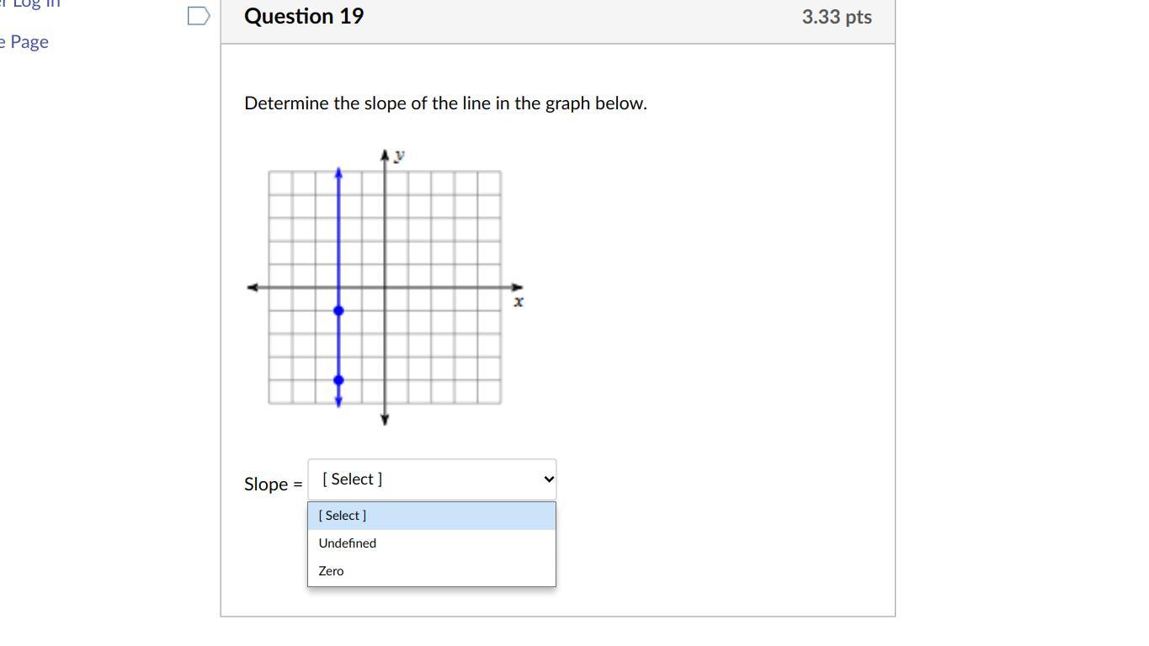The width and height of the screenshot is (1149, 646).
Task: Click the lower blue point on the line
Action: tap(338, 380)
